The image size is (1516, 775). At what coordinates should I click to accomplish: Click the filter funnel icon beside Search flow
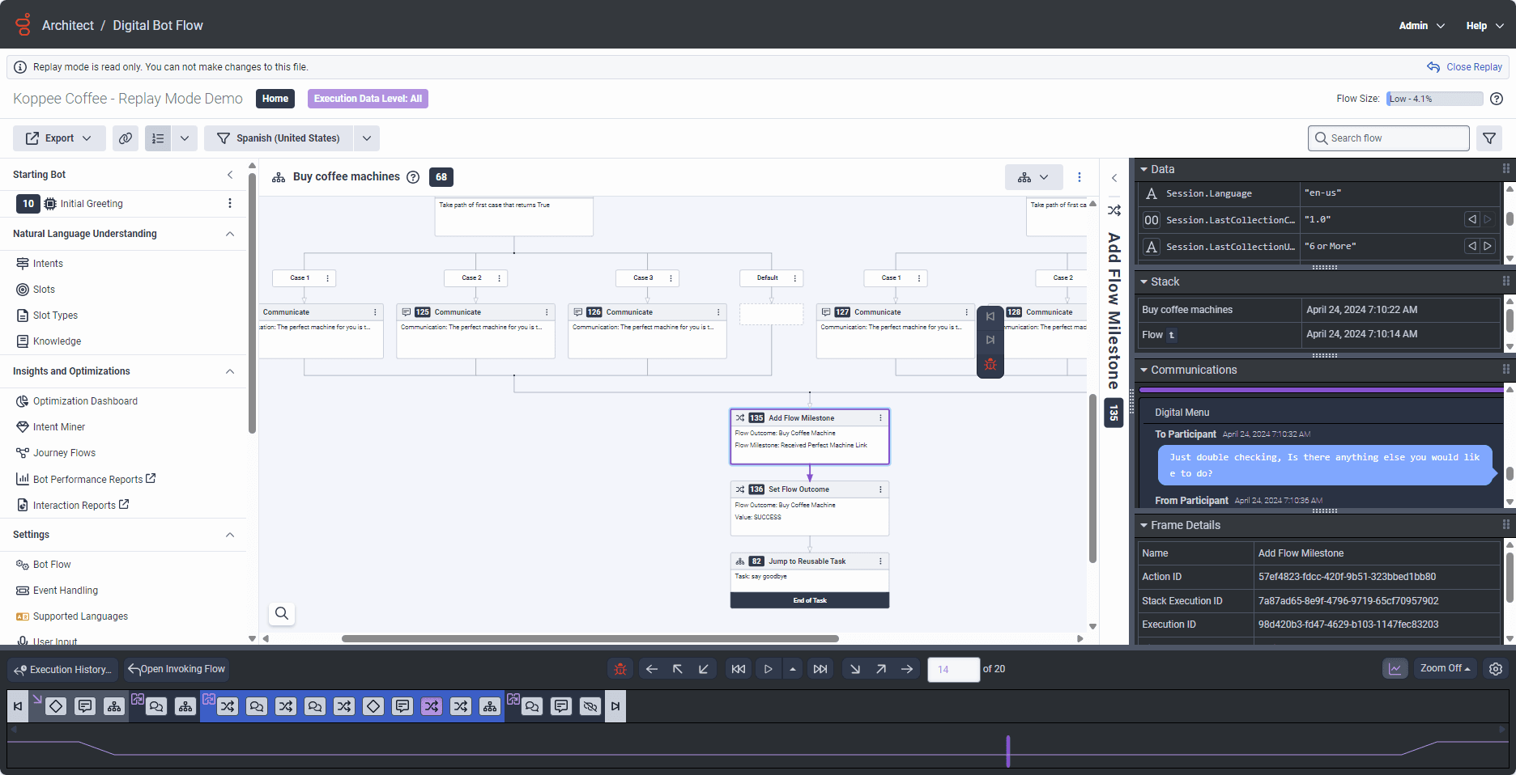1489,138
